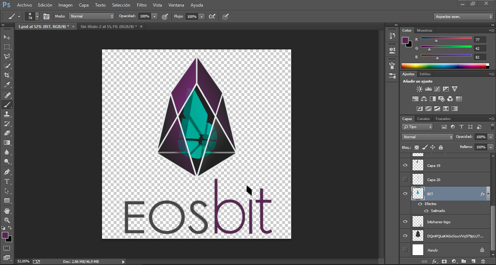Toggle the airbrush mode in options bar

pyautogui.click(x=212, y=16)
